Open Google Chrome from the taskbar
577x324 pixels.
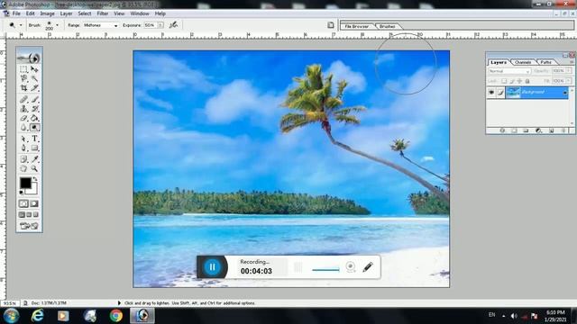coord(116,316)
